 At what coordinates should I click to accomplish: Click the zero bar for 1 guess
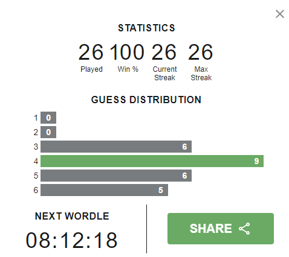pyautogui.click(x=48, y=118)
